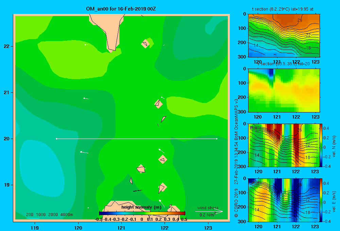Click latitude tick label 19 on the main map axis
Viewport: 340px width, 231px height.
click(x=6, y=185)
